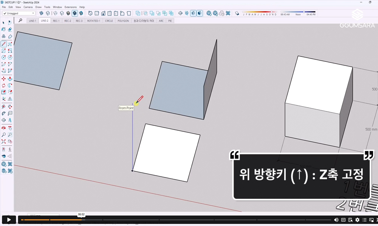Image resolution: width=378 pixels, height=226 pixels.
Task: Switch to Front house view
Action: pos(103,13)
